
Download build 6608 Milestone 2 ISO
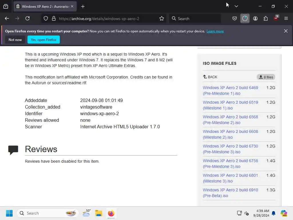[230, 134]
